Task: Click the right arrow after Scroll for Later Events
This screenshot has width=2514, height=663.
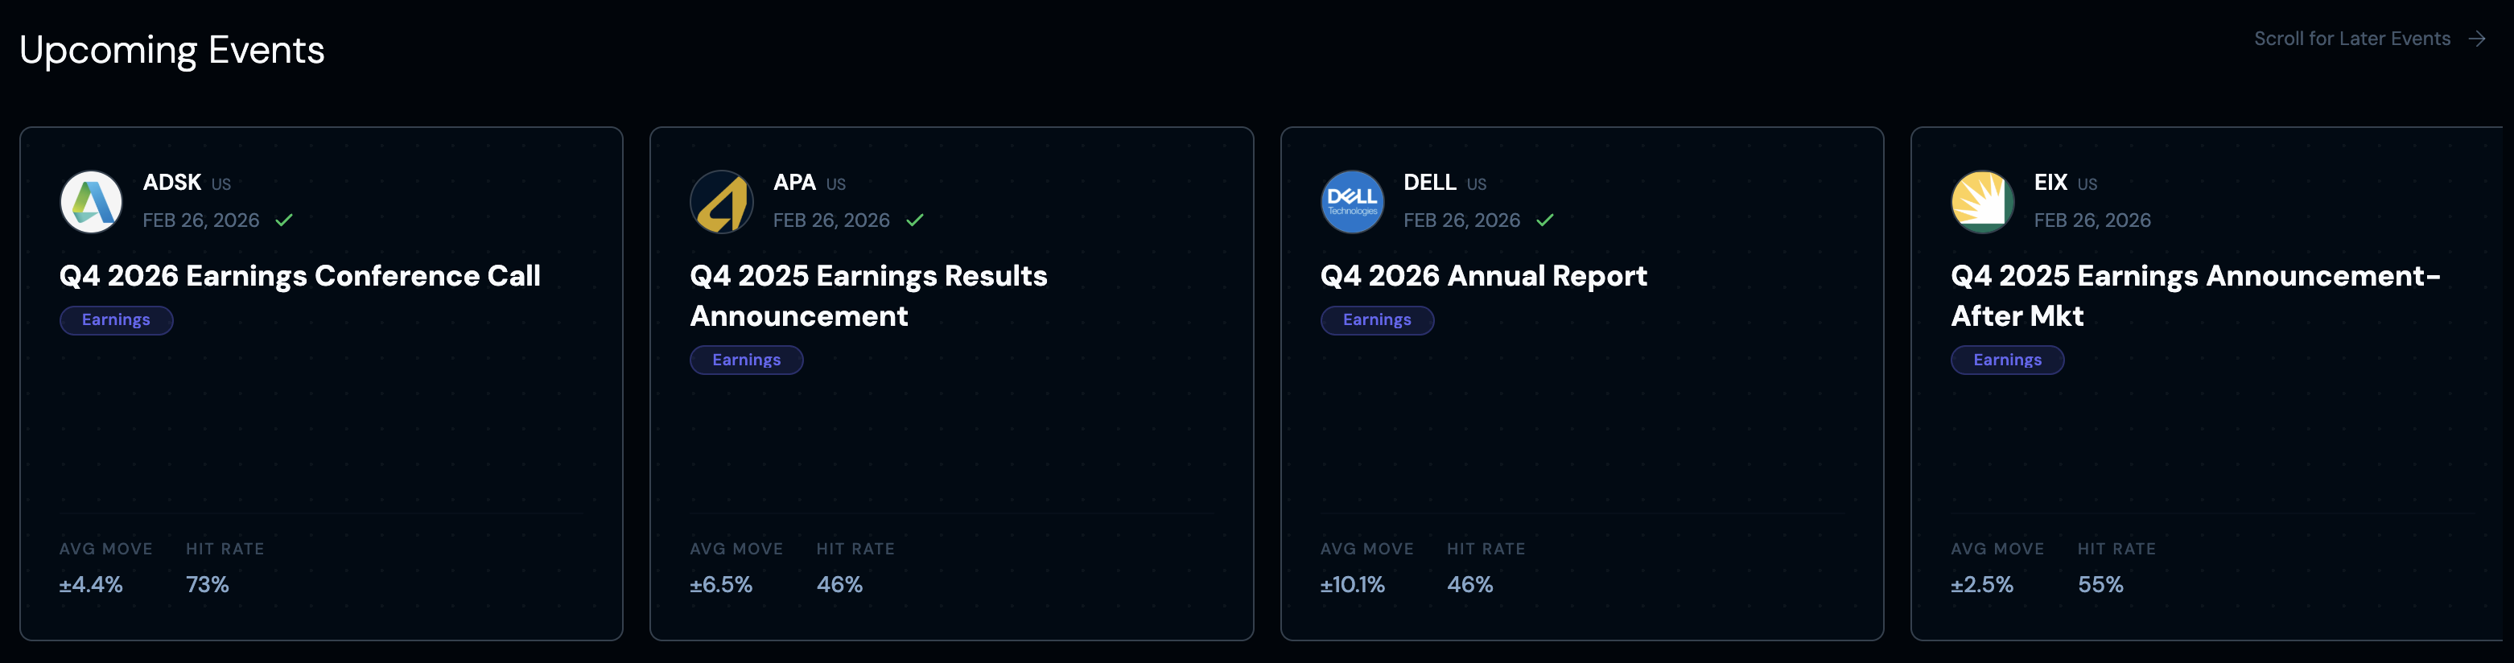Action: pos(2476,39)
